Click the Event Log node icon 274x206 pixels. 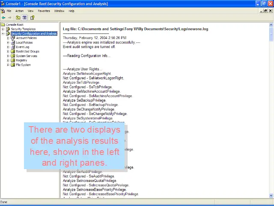click(x=13, y=47)
